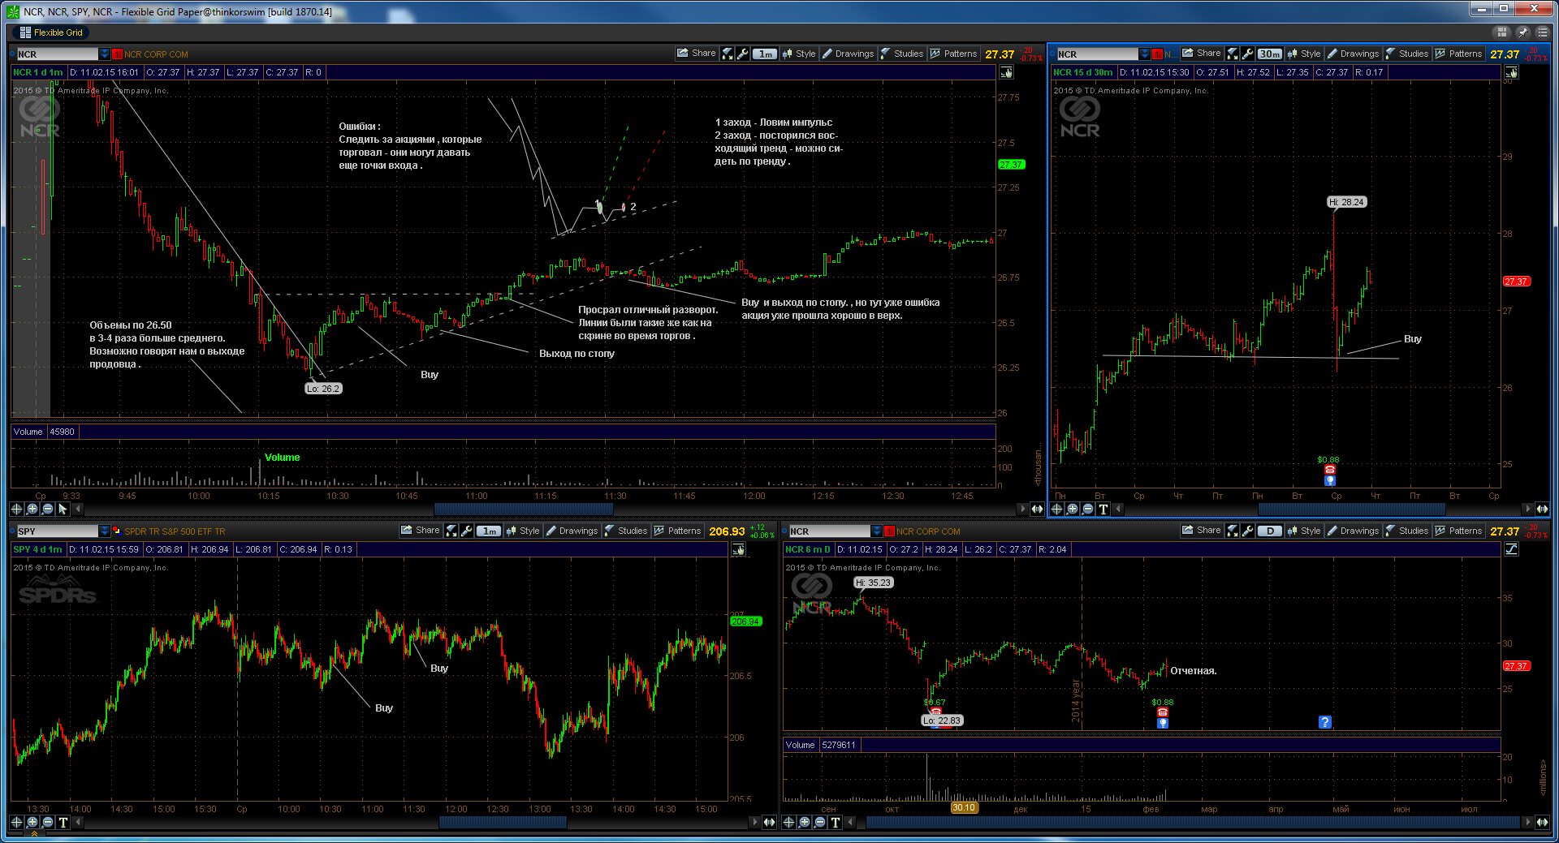The height and width of the screenshot is (843, 1559).
Task: Click the 30.10 date marker on the NCR daily chart's time axis
Action: (964, 808)
